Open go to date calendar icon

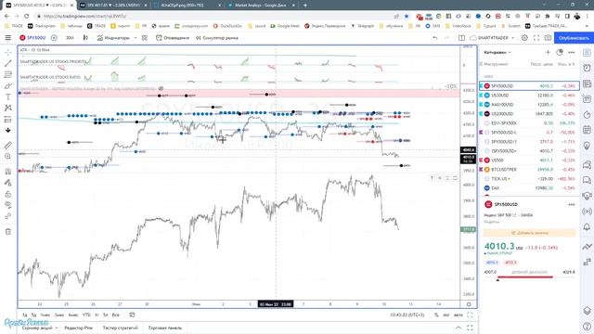click(x=132, y=315)
